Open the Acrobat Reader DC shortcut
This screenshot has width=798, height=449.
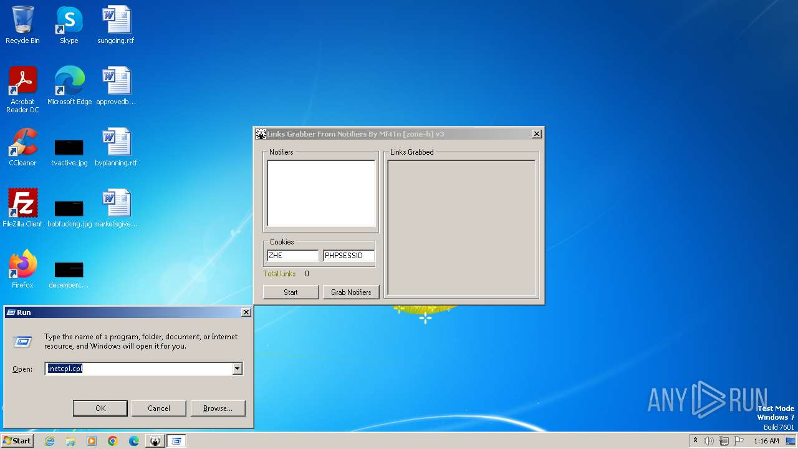click(x=22, y=90)
